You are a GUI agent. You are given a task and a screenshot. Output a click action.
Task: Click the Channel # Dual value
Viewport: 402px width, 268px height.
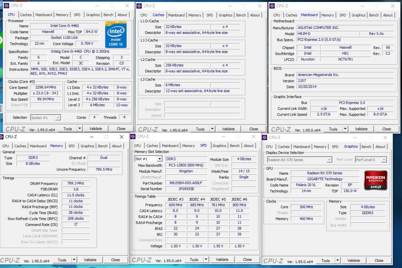(x=104, y=158)
